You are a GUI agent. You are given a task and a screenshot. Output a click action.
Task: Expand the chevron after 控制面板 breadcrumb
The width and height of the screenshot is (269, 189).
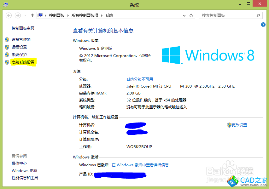coord(68,15)
